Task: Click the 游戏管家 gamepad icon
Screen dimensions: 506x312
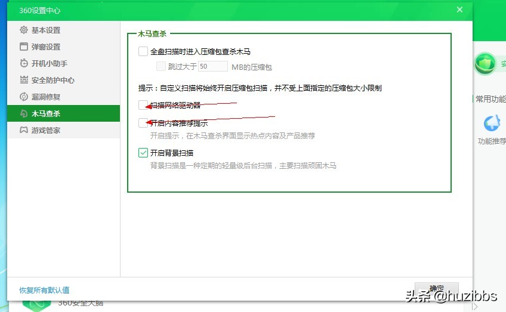Action: click(24, 130)
